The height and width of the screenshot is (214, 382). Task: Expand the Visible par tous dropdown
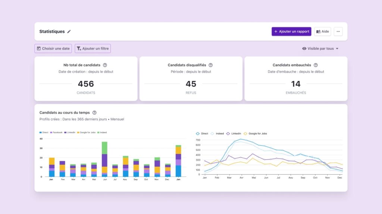337,49
